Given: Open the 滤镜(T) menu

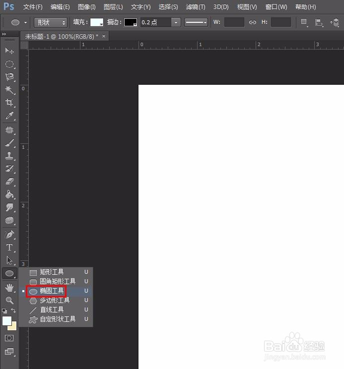Looking at the screenshot, I should pyautogui.click(x=196, y=7).
